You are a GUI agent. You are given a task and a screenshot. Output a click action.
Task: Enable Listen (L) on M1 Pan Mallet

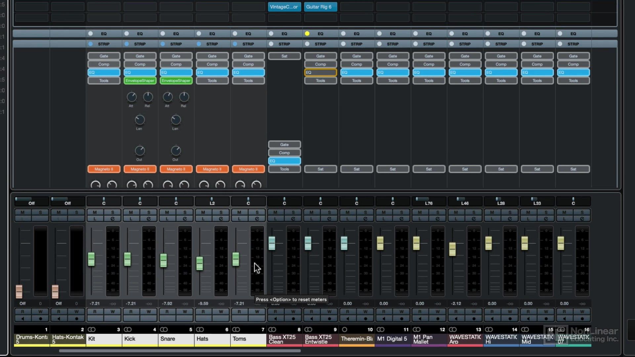[420, 219]
